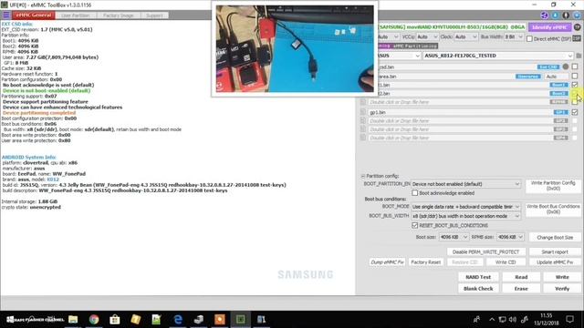Screen dimensions: 584x328
Task: Uncheck the GP1 row checkbox
Action: (575, 112)
